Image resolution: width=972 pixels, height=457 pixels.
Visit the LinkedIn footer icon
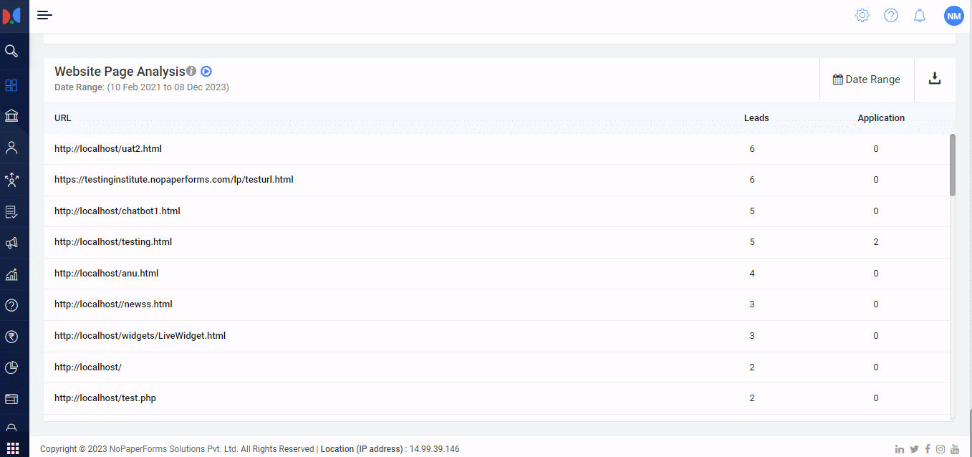[900, 449]
